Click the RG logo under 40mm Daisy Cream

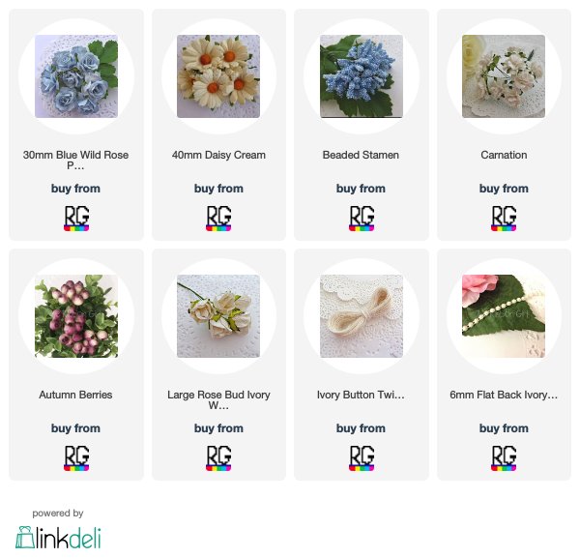pyautogui.click(x=218, y=218)
